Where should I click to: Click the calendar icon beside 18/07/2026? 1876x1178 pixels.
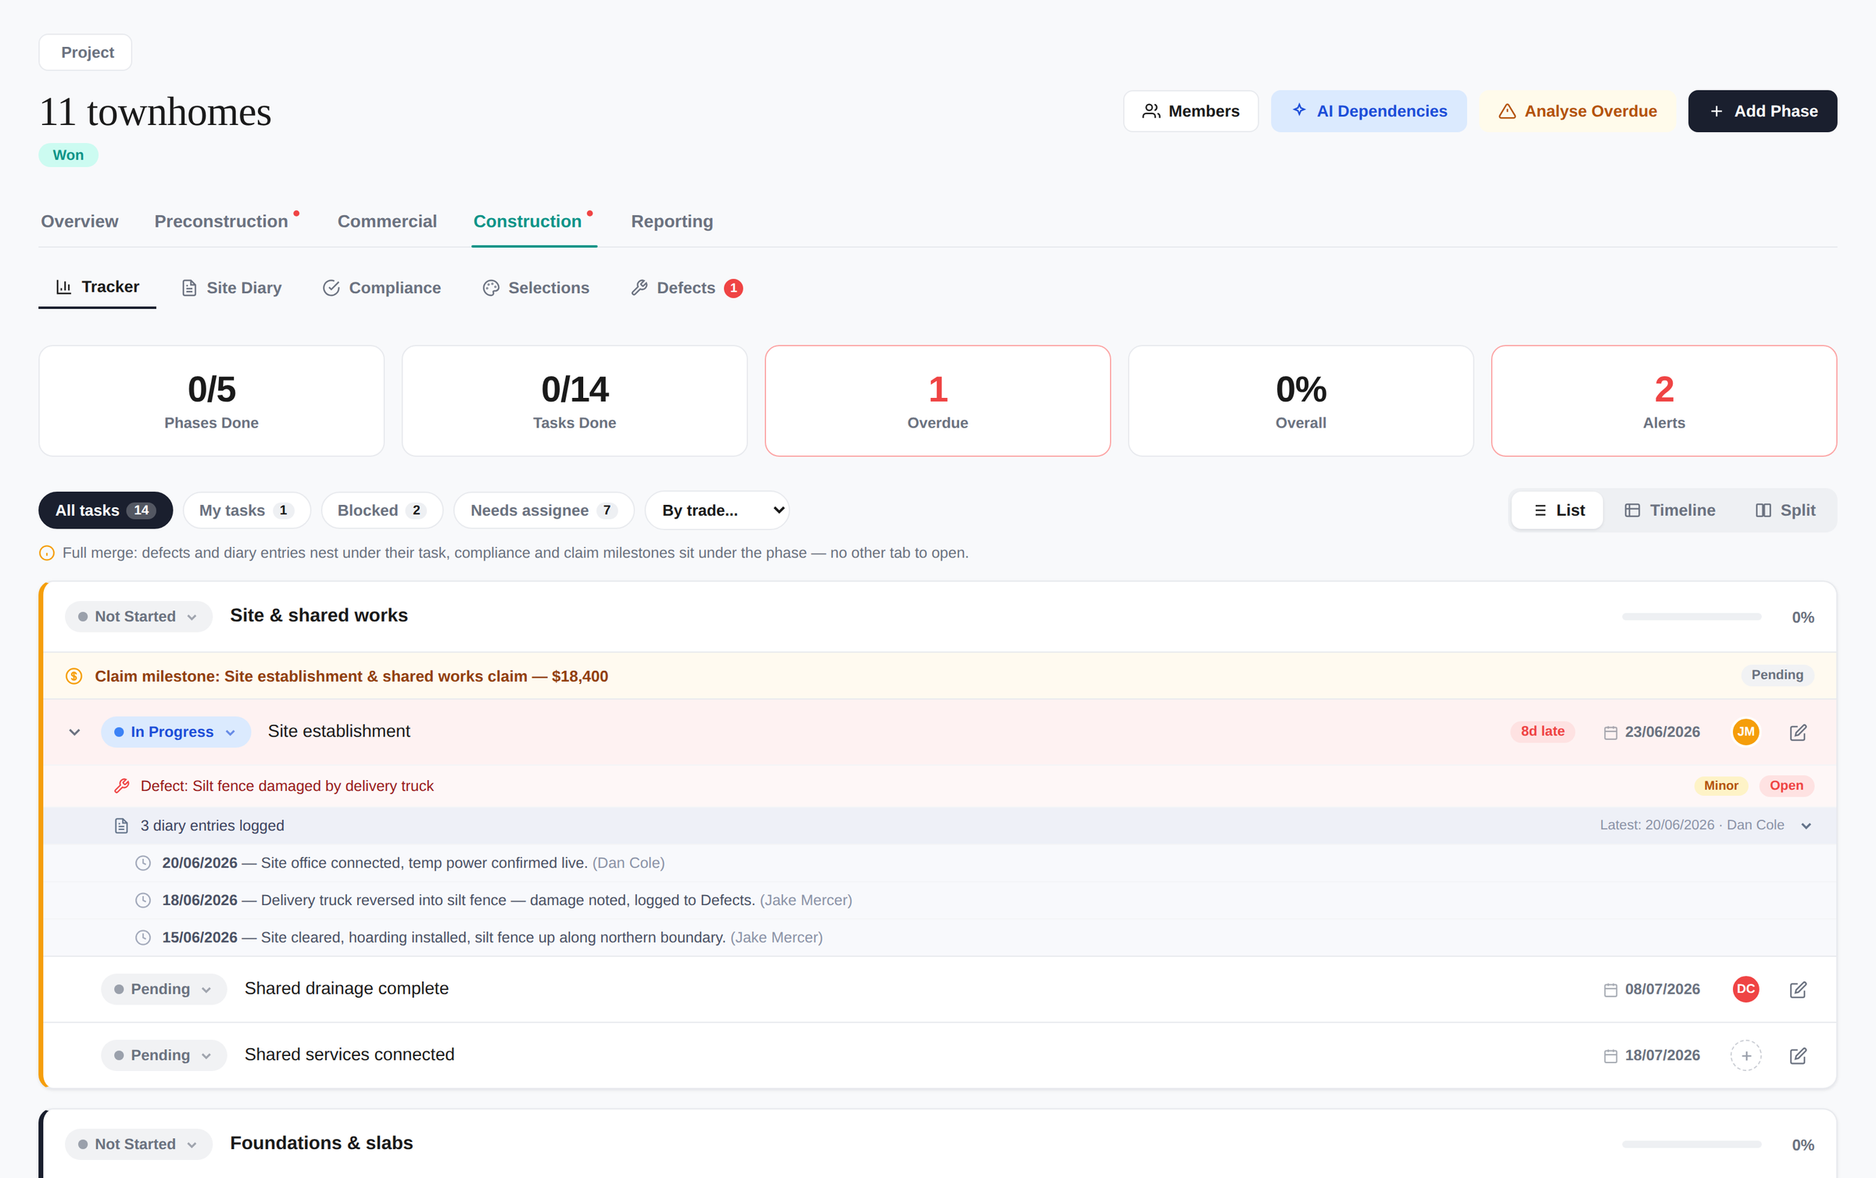click(1610, 1056)
